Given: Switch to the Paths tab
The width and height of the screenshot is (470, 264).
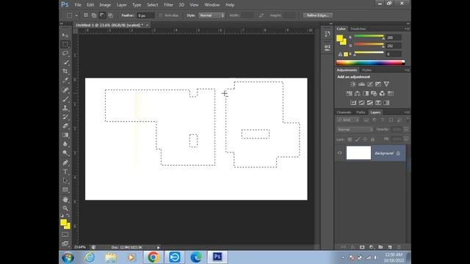Looking at the screenshot, I should point(361,112).
